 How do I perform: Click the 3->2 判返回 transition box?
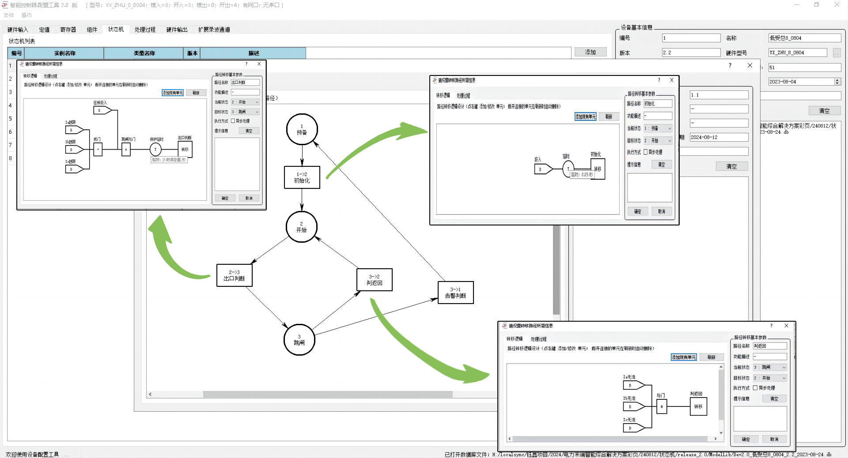click(x=374, y=280)
